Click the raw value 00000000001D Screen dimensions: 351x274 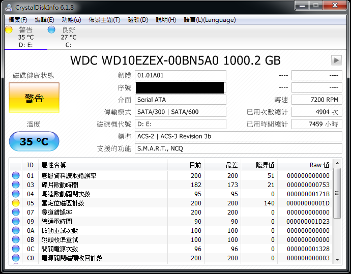(308, 203)
